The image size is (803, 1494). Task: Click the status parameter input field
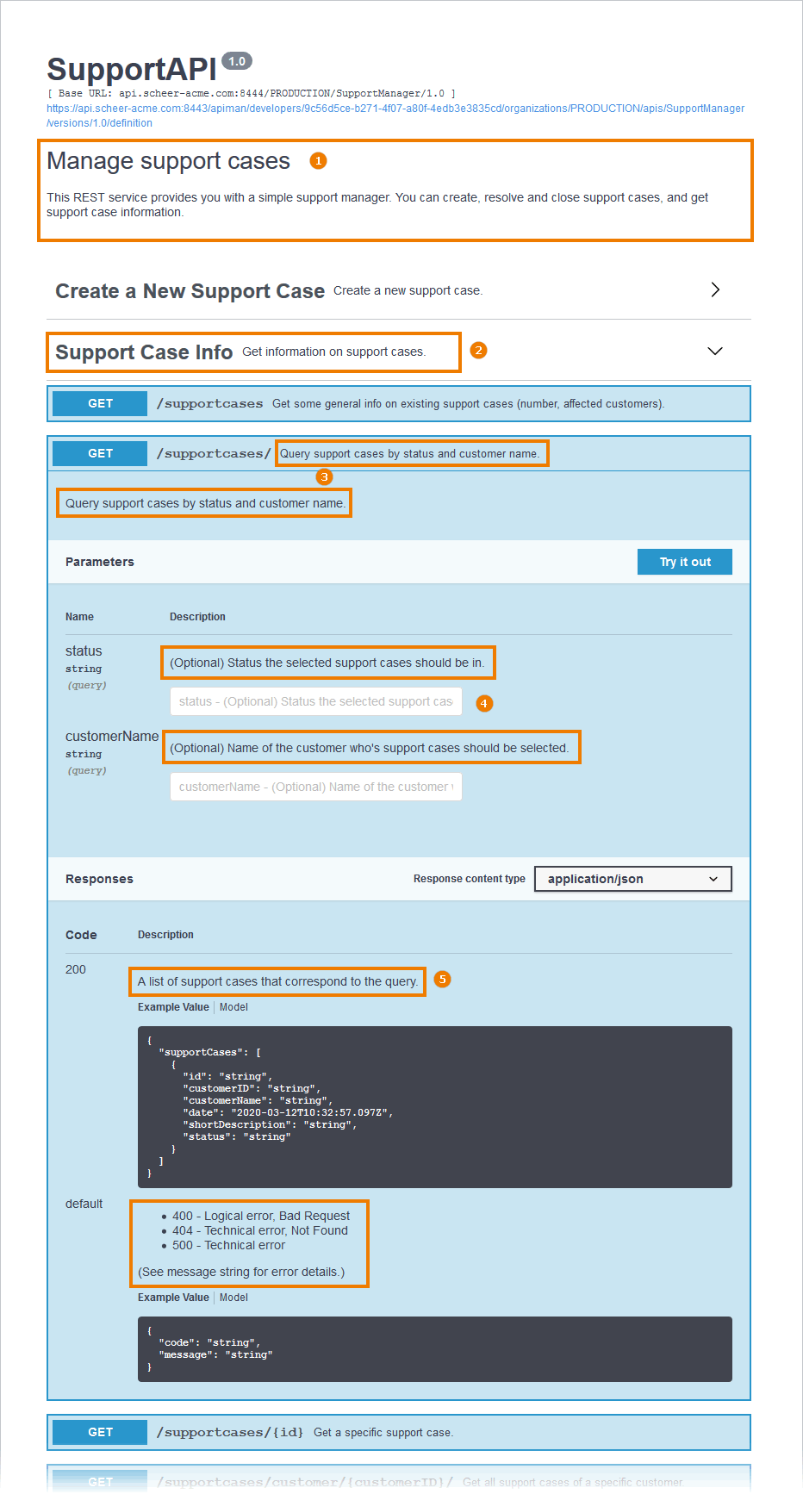click(x=315, y=701)
